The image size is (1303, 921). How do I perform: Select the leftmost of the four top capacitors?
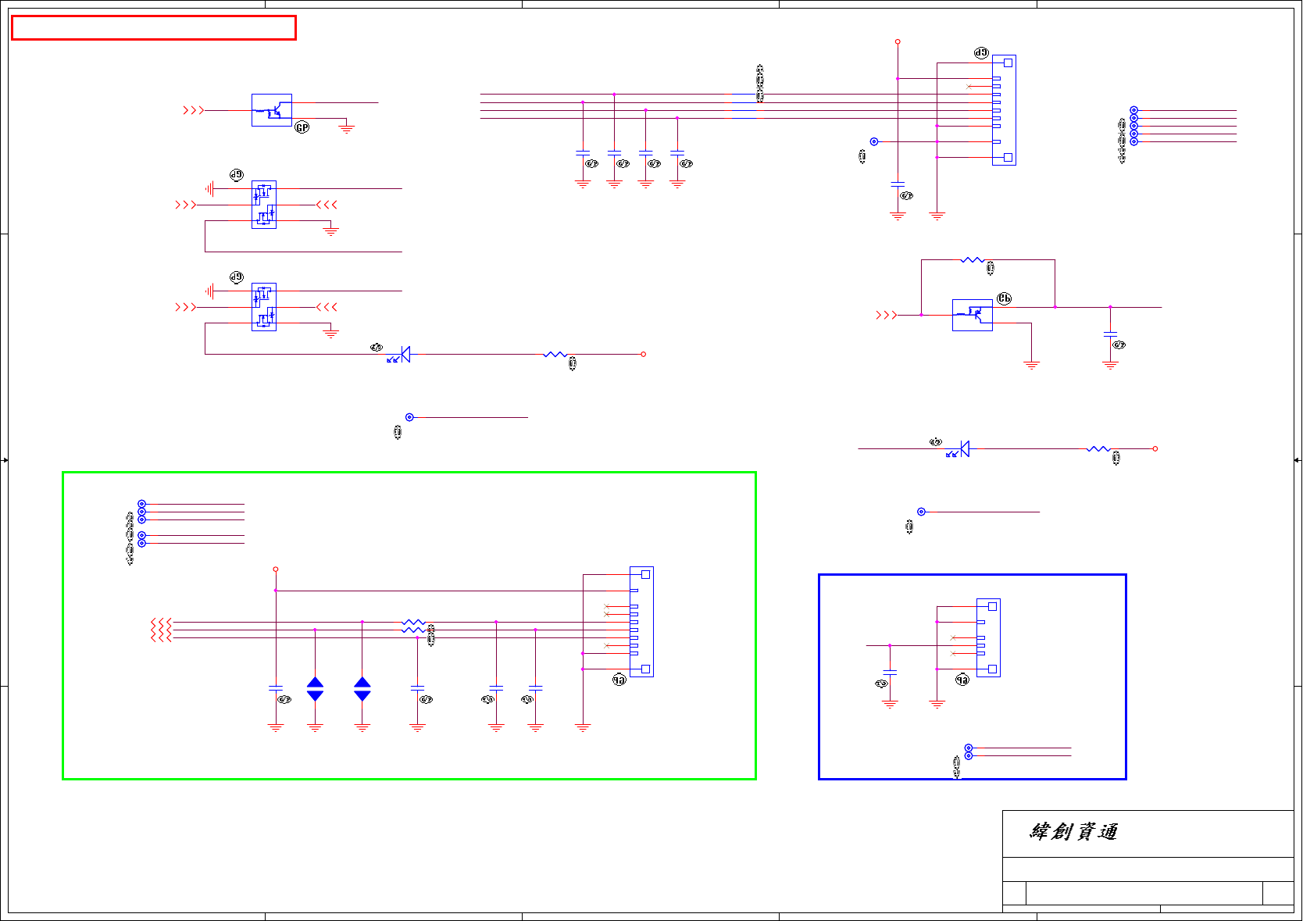(x=583, y=152)
